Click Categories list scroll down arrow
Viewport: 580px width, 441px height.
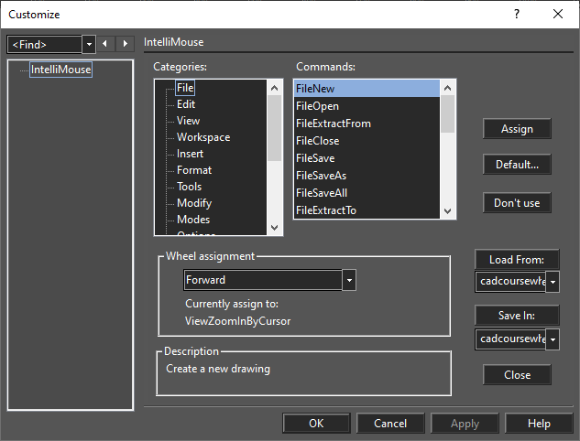click(274, 228)
